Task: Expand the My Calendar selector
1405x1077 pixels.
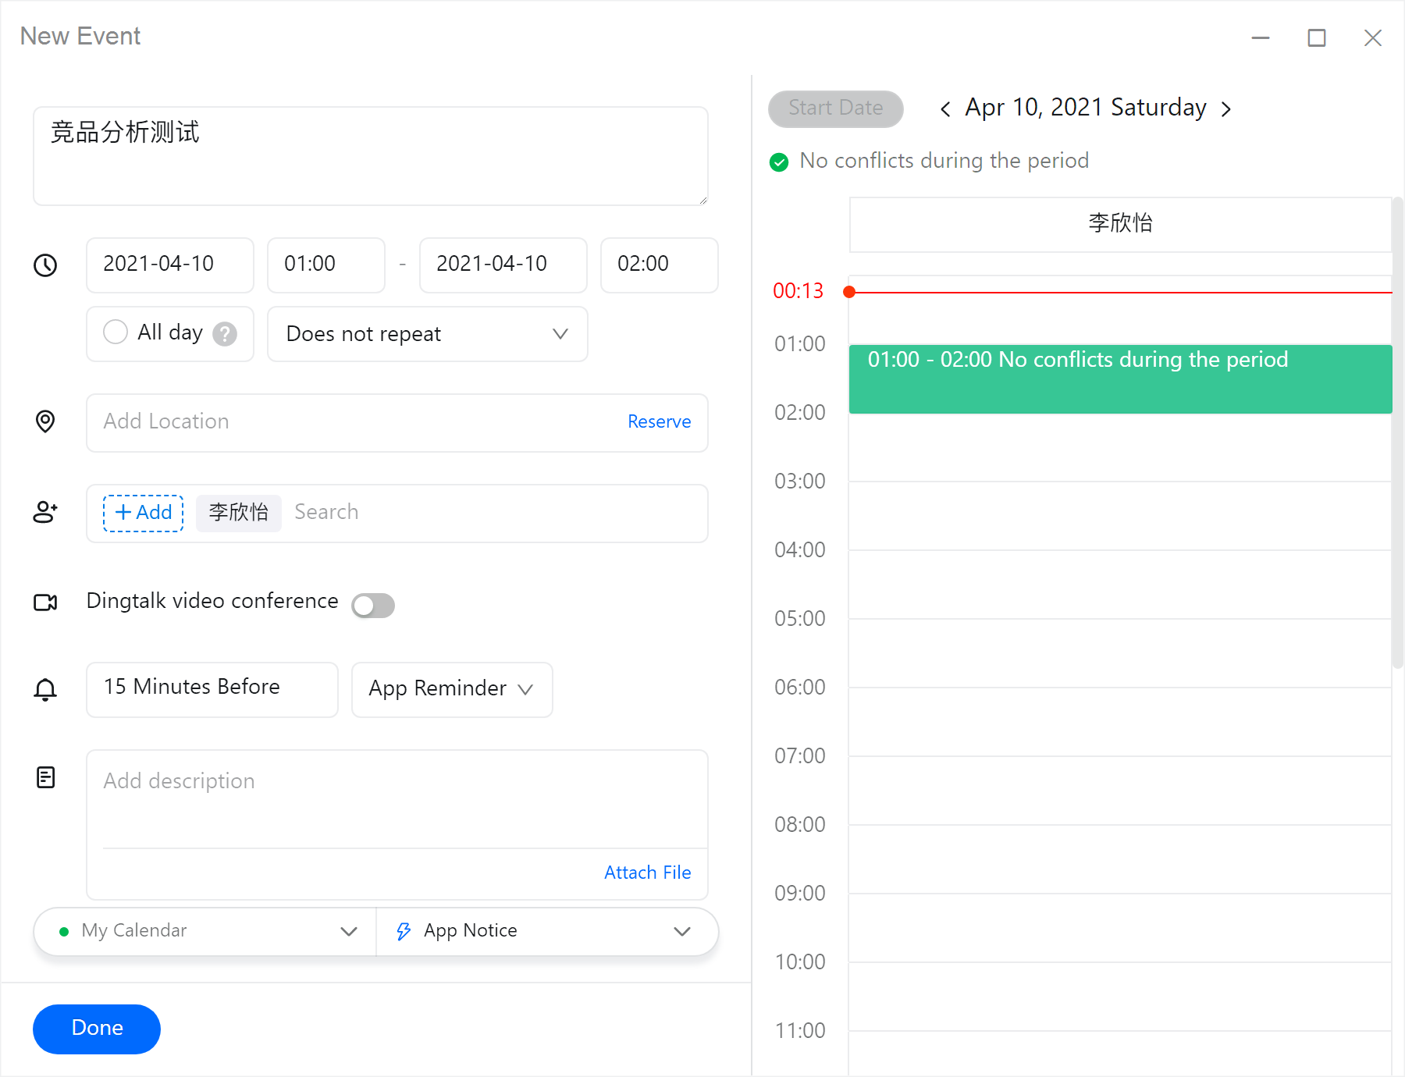Action: pyautogui.click(x=348, y=930)
